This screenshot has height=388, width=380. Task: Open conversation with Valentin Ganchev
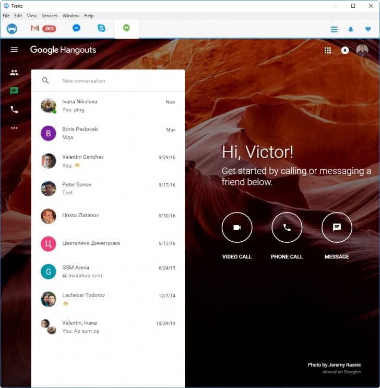pos(108,161)
